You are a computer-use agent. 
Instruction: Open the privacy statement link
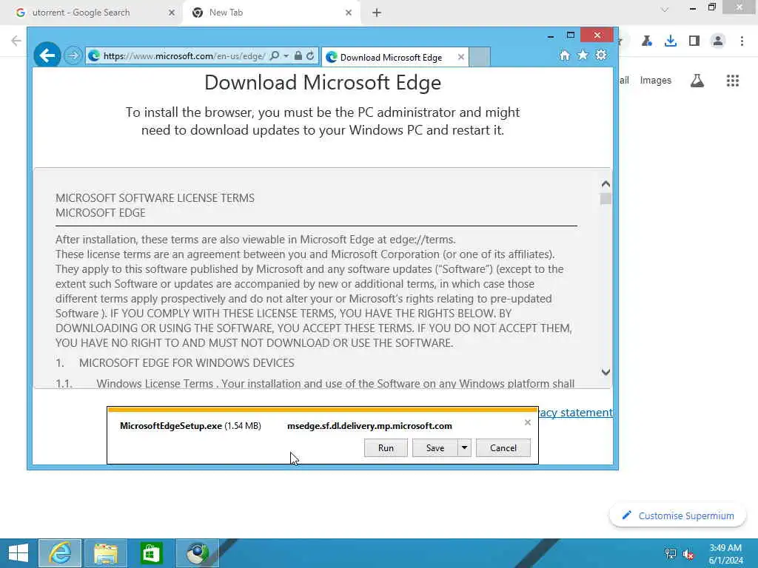[x=576, y=413]
